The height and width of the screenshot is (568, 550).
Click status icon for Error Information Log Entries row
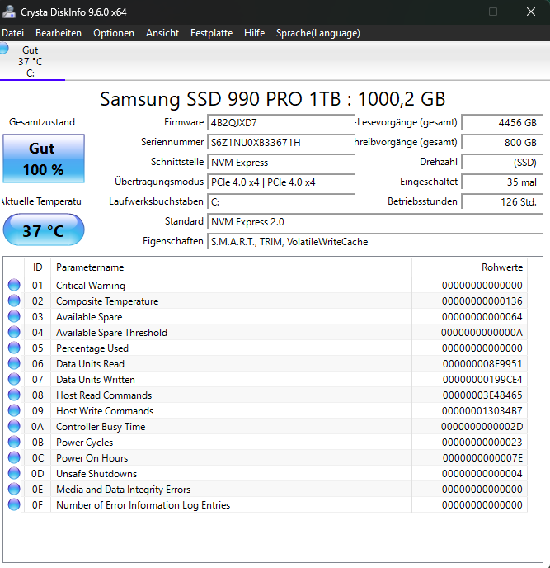[14, 504]
